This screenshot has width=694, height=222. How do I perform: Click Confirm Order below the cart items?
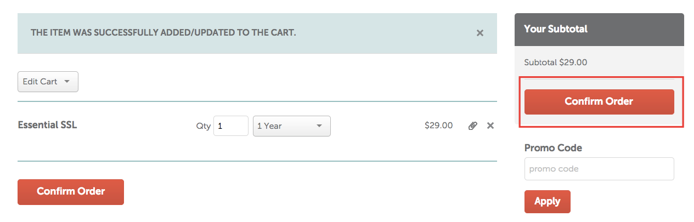[x=71, y=192]
